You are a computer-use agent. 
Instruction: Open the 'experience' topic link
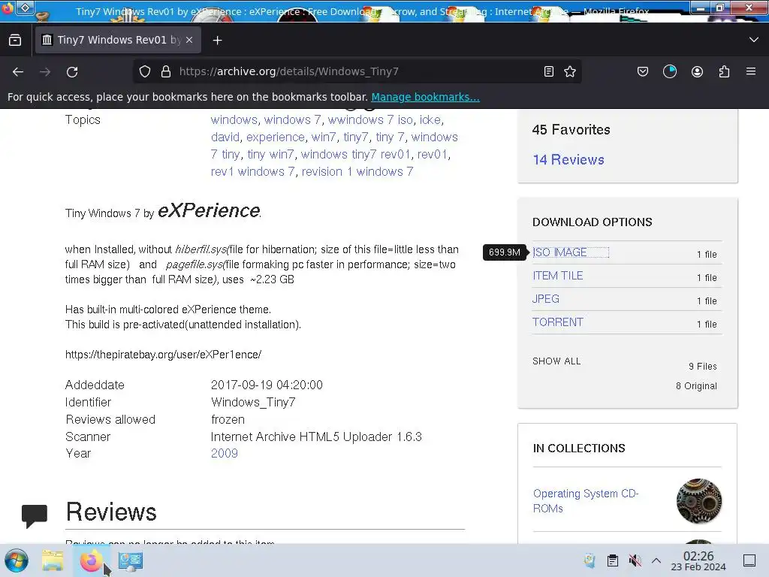coord(275,137)
